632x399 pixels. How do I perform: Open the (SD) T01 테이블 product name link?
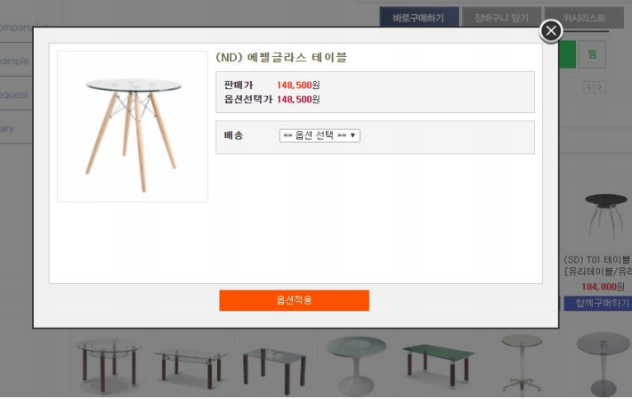coord(598,265)
